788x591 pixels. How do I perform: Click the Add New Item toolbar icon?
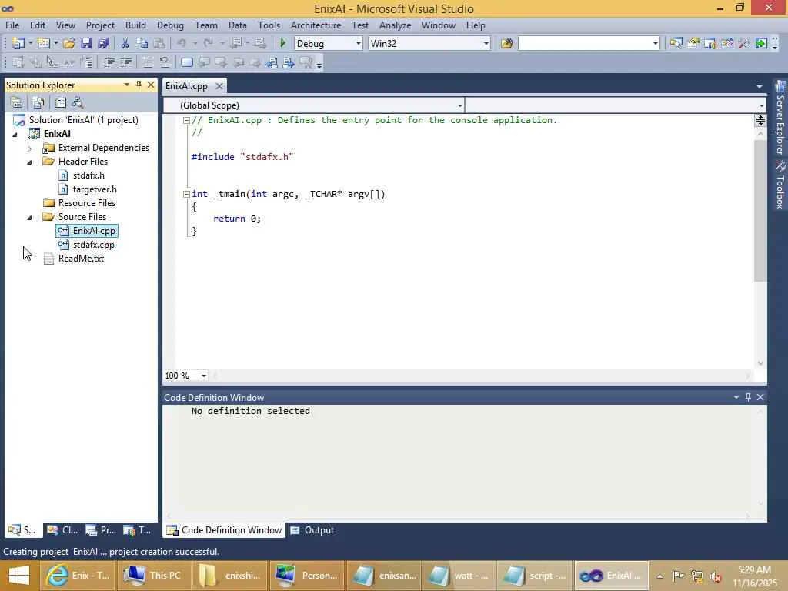(x=44, y=44)
